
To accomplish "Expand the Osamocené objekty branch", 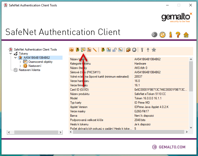I will (x=20, y=62).
